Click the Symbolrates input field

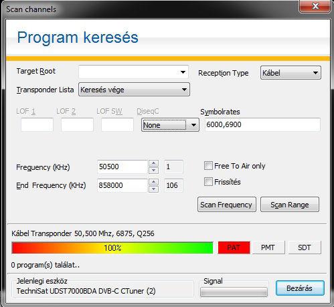tap(262, 124)
